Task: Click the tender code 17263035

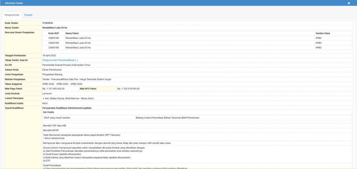Action: click(47, 23)
